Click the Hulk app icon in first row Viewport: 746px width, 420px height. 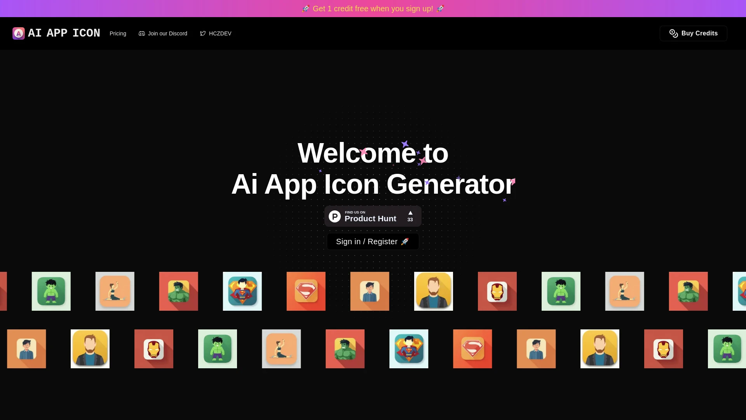tap(51, 291)
